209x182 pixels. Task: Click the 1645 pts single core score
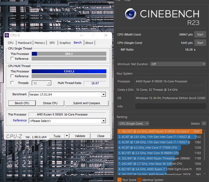(x=187, y=43)
